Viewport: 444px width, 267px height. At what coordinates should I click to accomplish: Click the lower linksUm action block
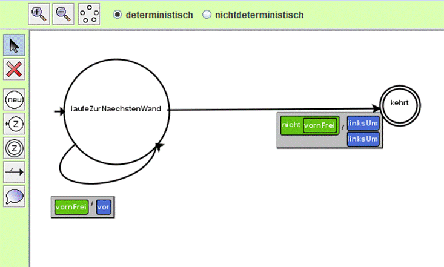(x=363, y=139)
